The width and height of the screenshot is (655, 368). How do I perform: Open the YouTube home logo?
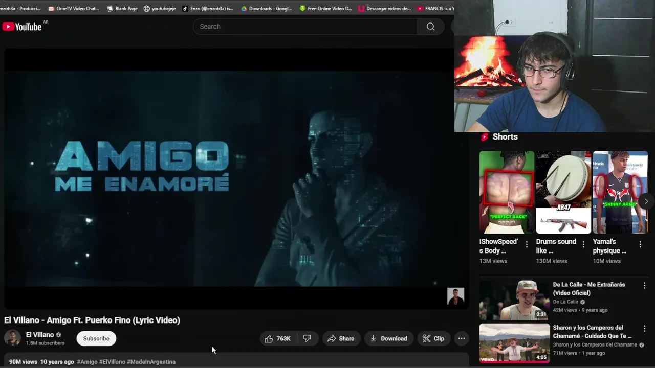[22, 27]
